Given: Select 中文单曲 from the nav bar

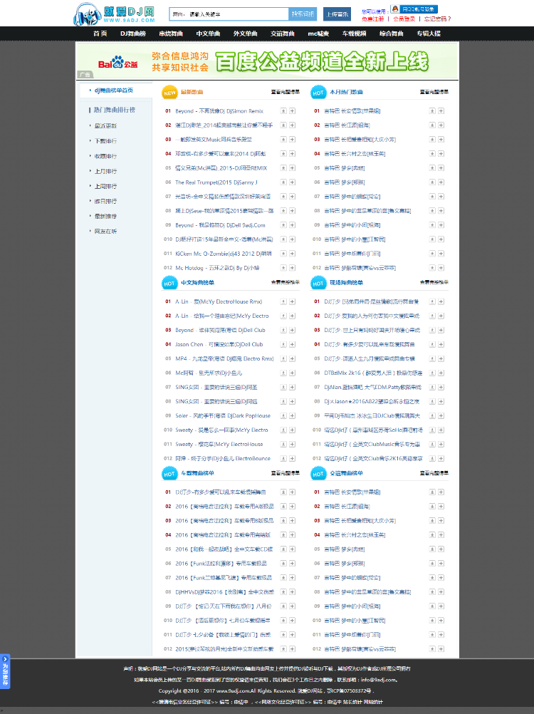Looking at the screenshot, I should (x=208, y=33).
